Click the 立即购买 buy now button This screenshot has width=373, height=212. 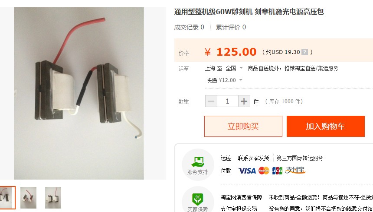(x=243, y=126)
